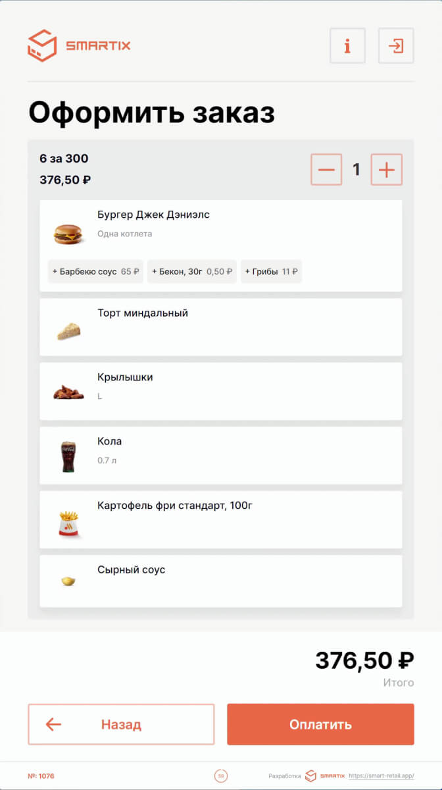Decrease combo quantity with minus button
This screenshot has height=790, width=442.
pyautogui.click(x=326, y=170)
